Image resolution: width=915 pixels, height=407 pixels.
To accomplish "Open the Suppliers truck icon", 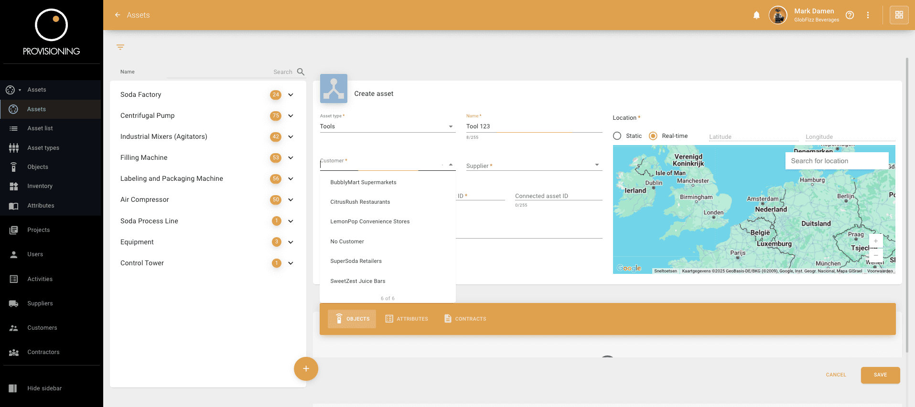I will [14, 303].
